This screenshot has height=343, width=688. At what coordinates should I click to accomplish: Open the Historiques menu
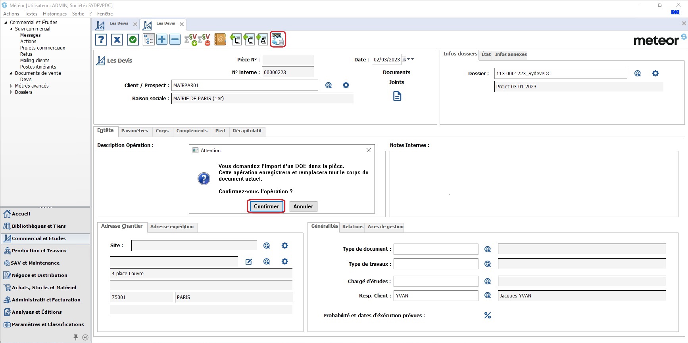55,14
